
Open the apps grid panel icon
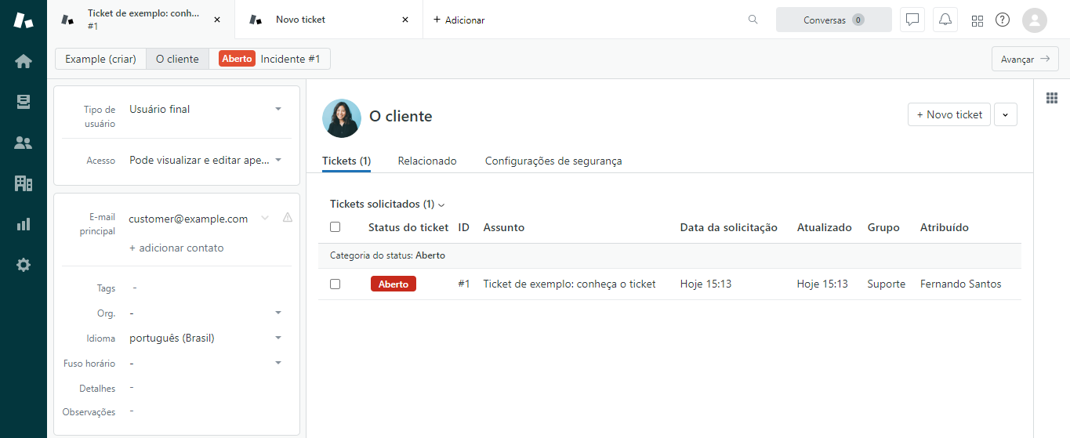(x=1053, y=98)
